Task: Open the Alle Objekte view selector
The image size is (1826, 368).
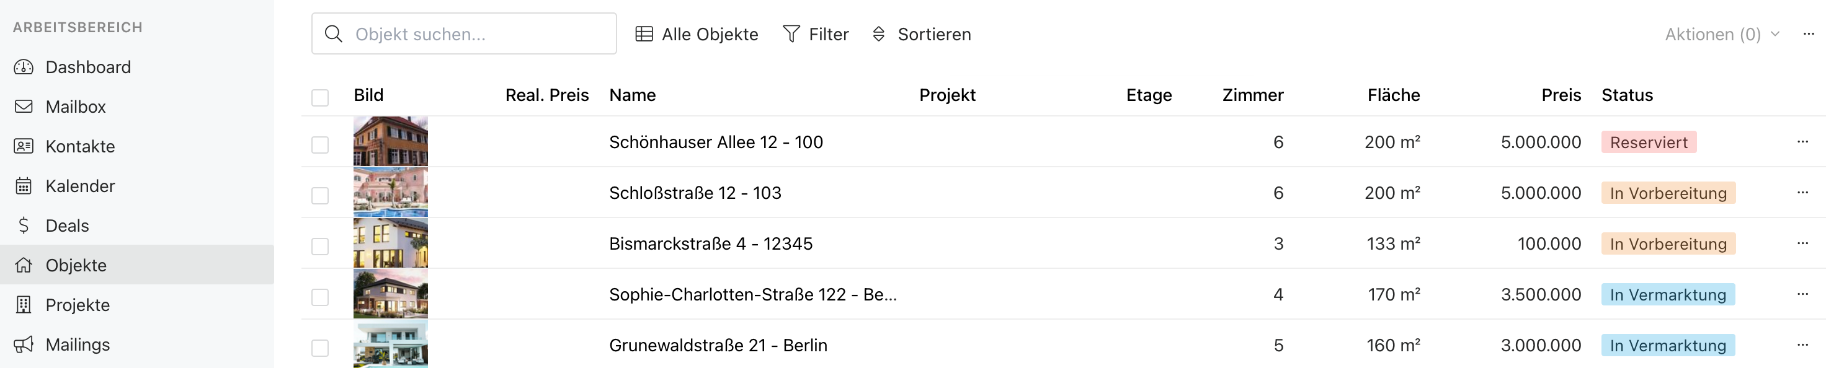Action: coord(697,34)
